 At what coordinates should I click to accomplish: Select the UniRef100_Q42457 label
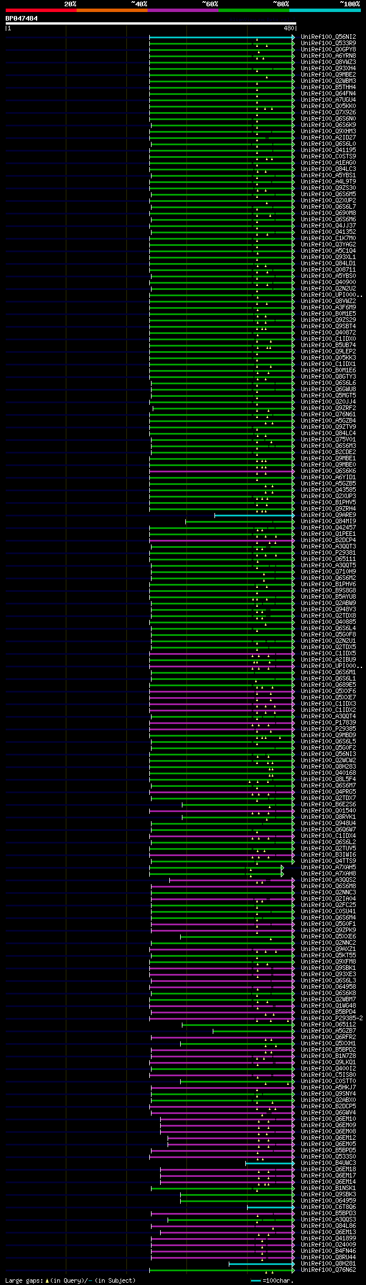pos(328,527)
